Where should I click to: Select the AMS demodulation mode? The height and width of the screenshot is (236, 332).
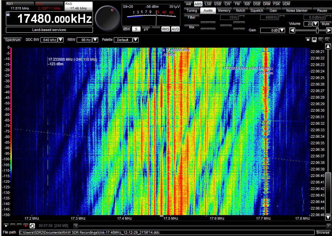coord(198,4)
